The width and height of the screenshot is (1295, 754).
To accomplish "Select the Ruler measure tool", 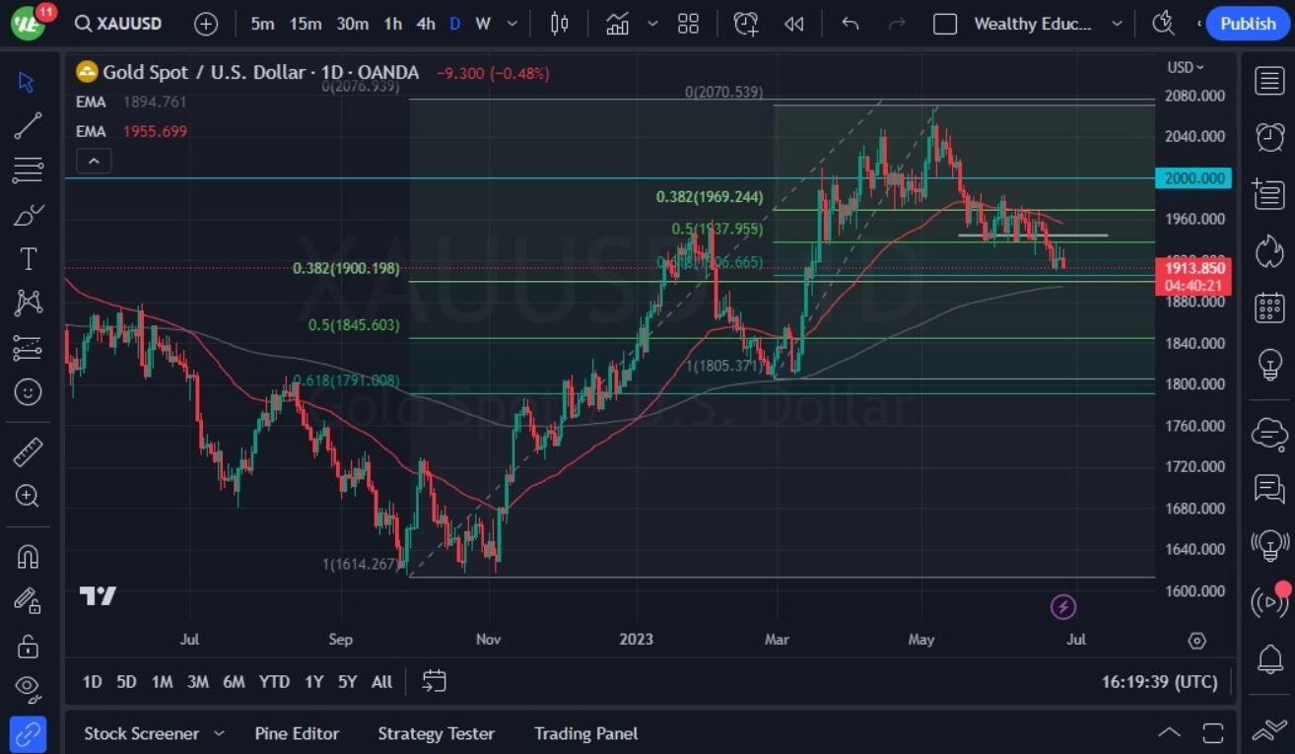I will point(28,451).
